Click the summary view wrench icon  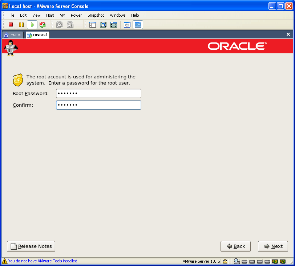click(x=127, y=25)
